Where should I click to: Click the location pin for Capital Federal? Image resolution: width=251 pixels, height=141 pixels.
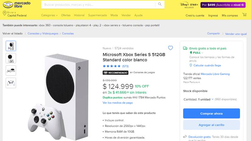click(4, 13)
